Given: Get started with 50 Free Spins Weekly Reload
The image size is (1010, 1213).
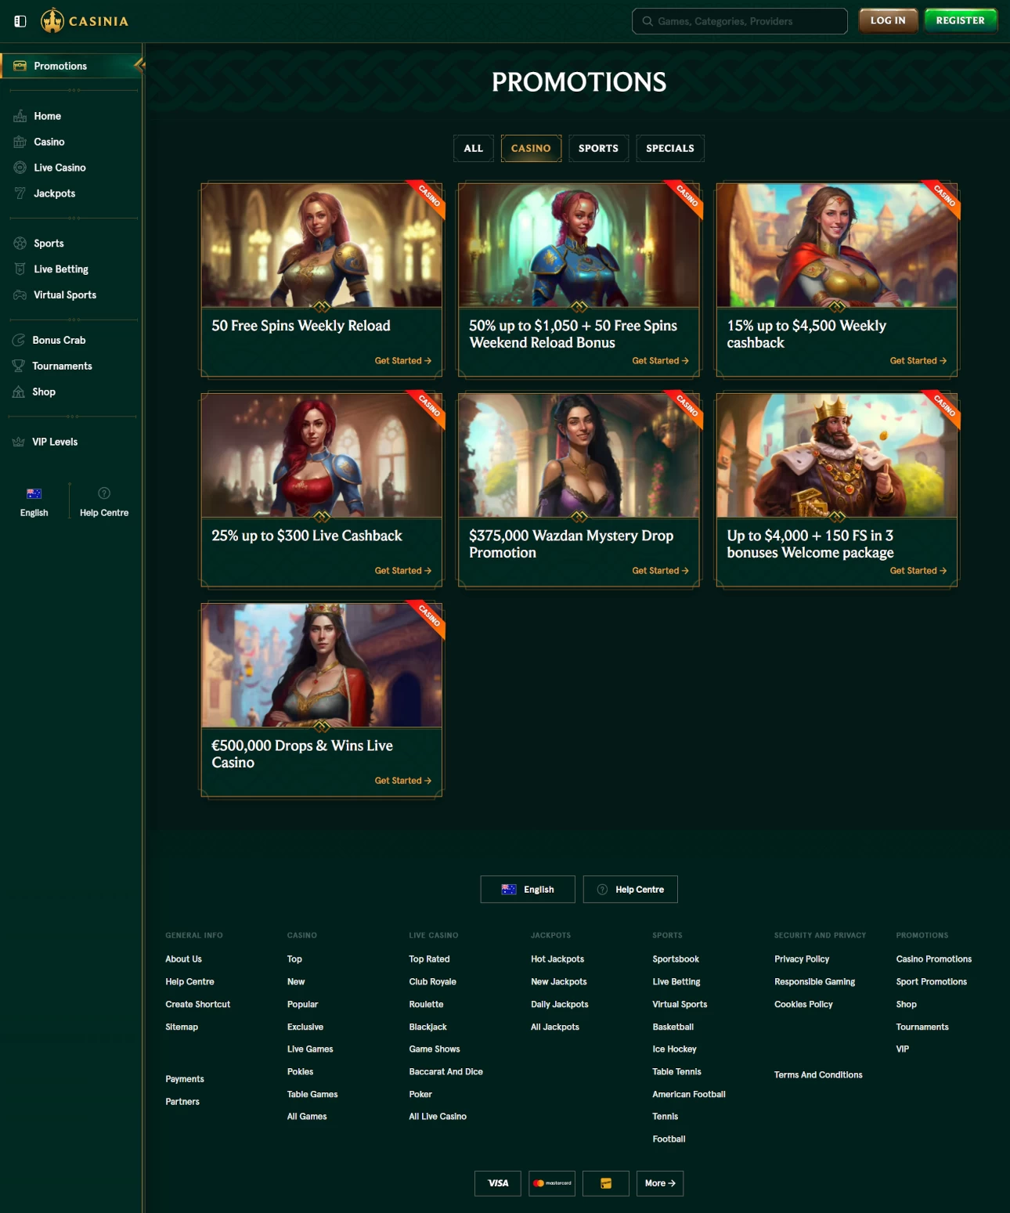Looking at the screenshot, I should [x=402, y=361].
